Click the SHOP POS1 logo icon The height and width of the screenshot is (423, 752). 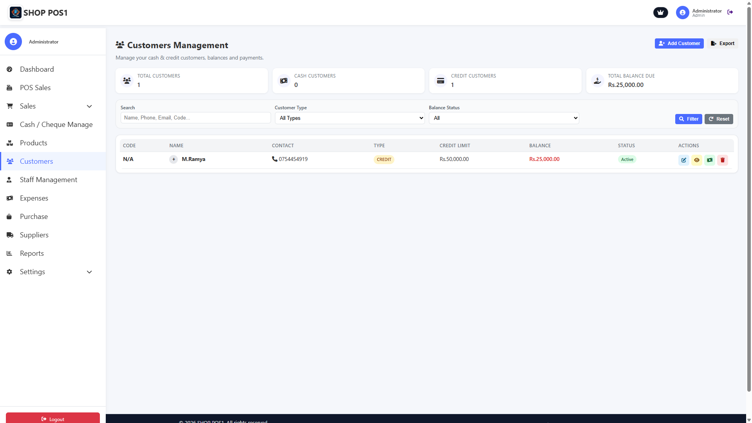point(16,13)
